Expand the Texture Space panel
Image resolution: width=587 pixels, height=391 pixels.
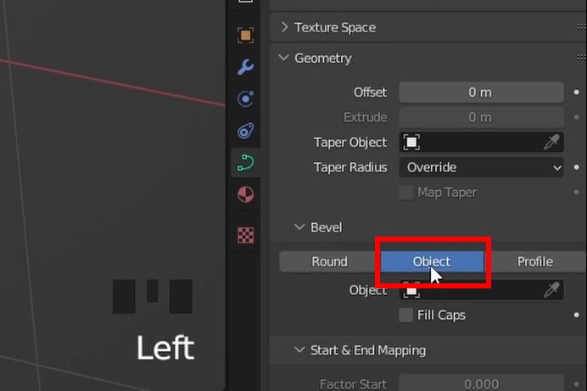tap(284, 27)
